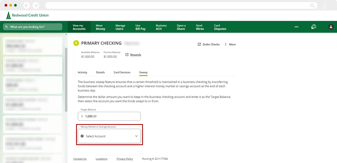337x163 pixels.
Task: Open the Manage Users menu
Action: (120, 27)
